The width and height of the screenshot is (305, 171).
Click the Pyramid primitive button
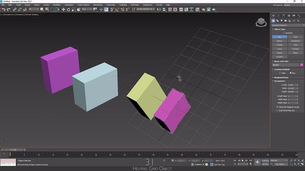[295, 49]
